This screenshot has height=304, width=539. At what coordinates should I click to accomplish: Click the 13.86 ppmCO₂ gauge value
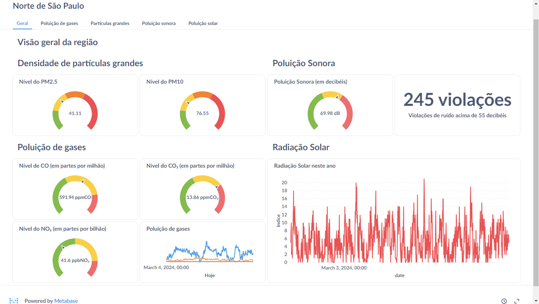[202, 197]
